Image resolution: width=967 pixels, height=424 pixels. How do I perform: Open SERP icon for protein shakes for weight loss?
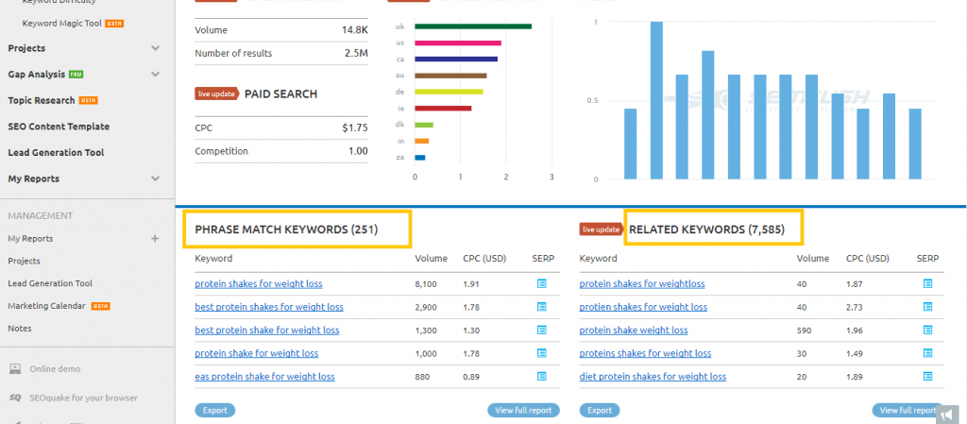click(x=541, y=283)
